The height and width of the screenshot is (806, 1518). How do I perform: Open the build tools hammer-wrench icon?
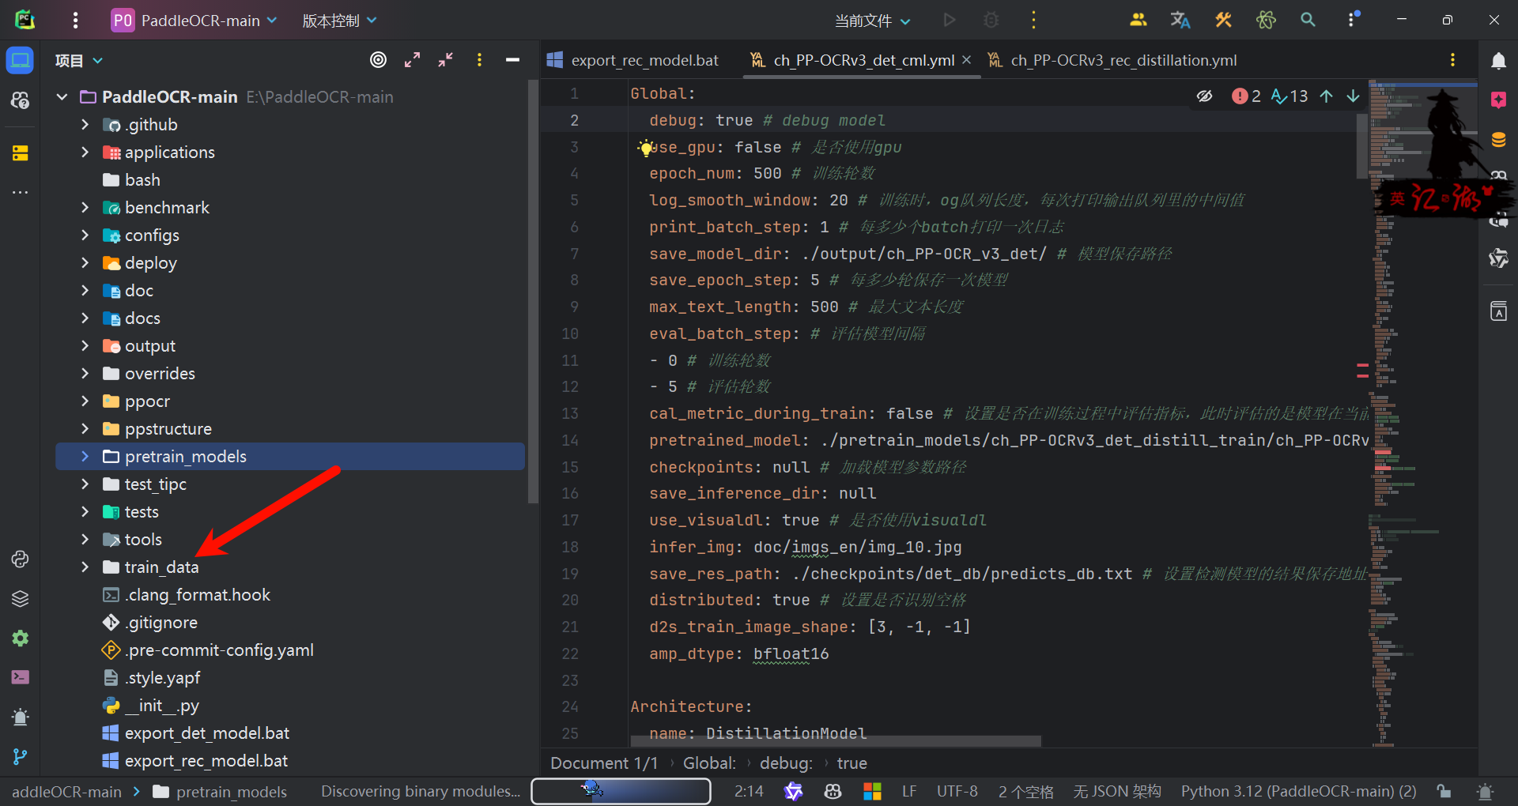(x=1223, y=21)
